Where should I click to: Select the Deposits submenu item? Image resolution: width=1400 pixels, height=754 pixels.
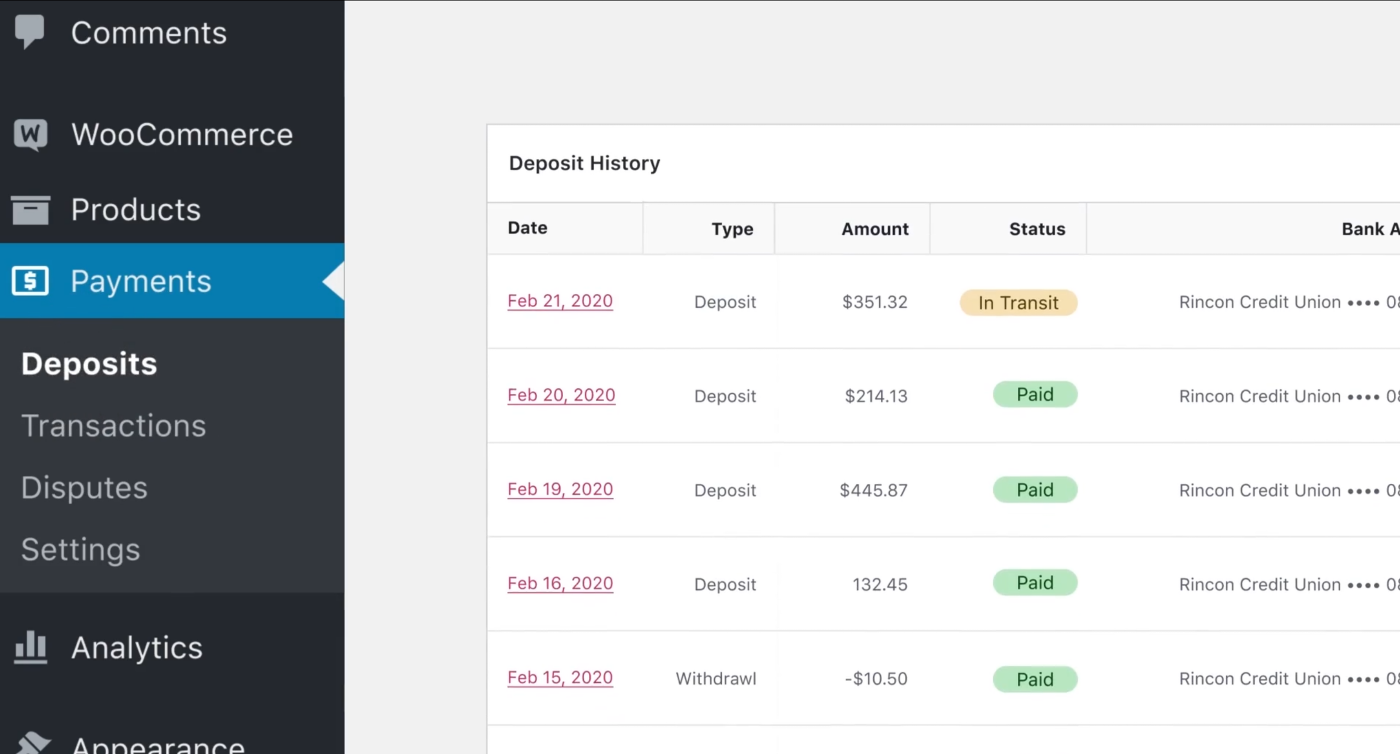pyautogui.click(x=89, y=364)
